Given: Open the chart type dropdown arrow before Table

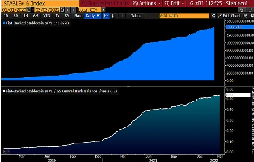Looking at the screenshot, I should click(x=122, y=16).
